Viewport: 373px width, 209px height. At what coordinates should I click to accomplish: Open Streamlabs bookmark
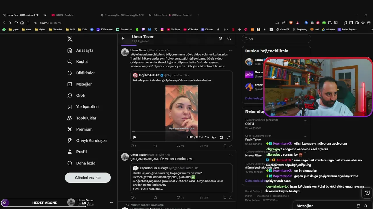click(x=124, y=30)
